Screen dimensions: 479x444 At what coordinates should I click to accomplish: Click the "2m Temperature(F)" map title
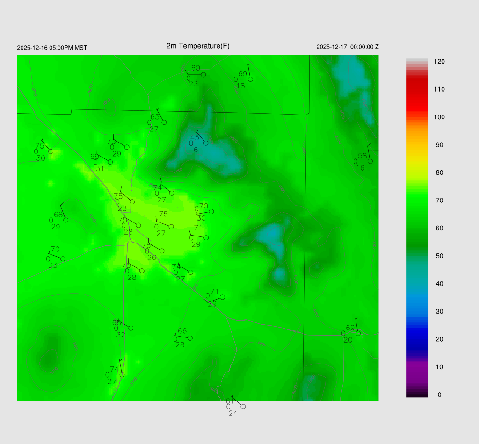(x=198, y=46)
